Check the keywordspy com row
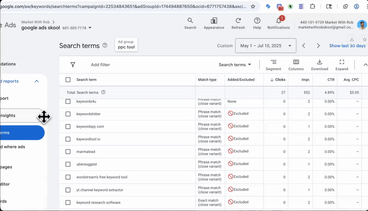The width and height of the screenshot is (368, 211). coord(68,126)
